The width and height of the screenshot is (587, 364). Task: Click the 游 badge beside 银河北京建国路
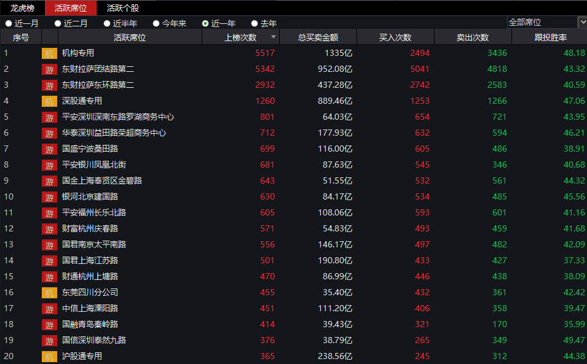(x=49, y=197)
